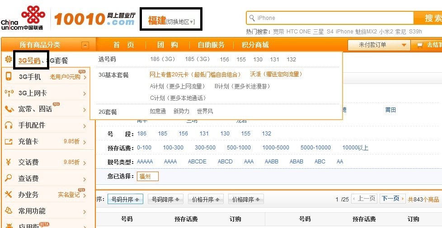Image resolution: width=442 pixels, height=228 pixels.
Task: Expand the 查话费 category chevron
Action: click(x=85, y=179)
